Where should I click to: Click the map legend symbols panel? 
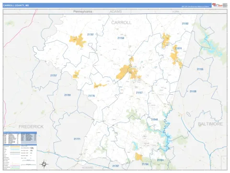point(20,157)
